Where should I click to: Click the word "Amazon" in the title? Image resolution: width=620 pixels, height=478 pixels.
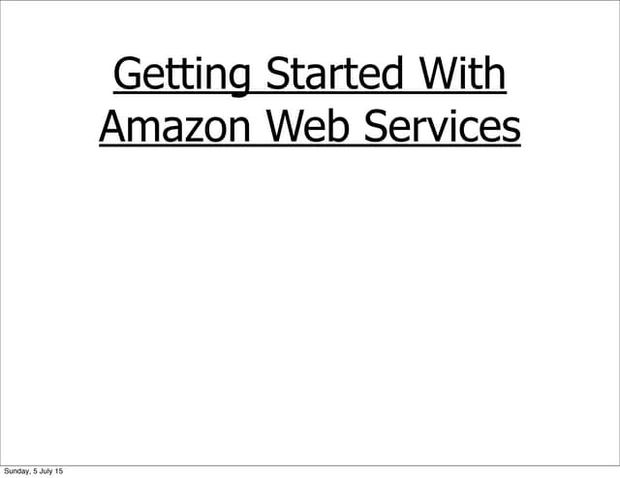(x=174, y=127)
